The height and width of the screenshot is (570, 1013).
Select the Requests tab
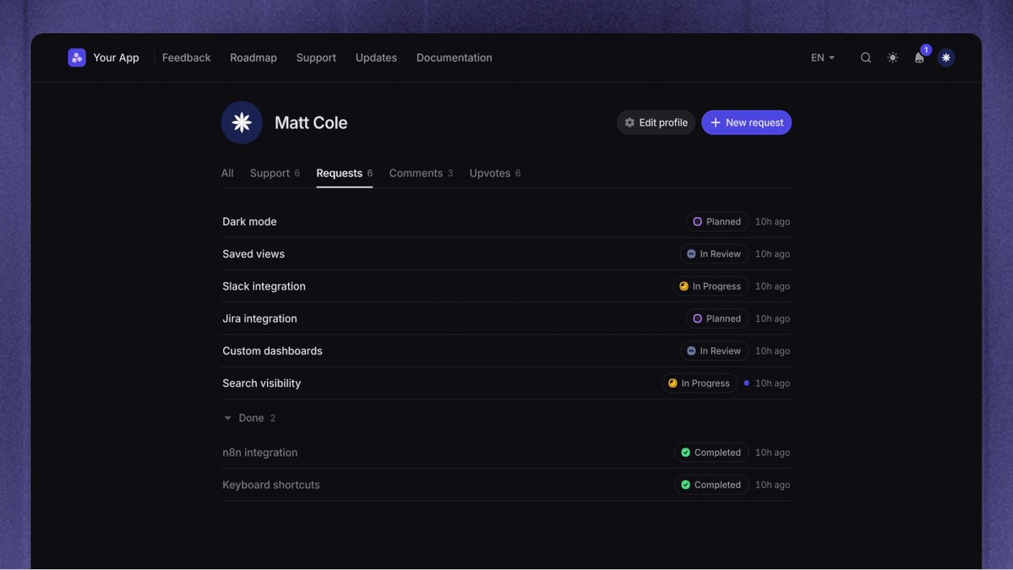(x=345, y=173)
